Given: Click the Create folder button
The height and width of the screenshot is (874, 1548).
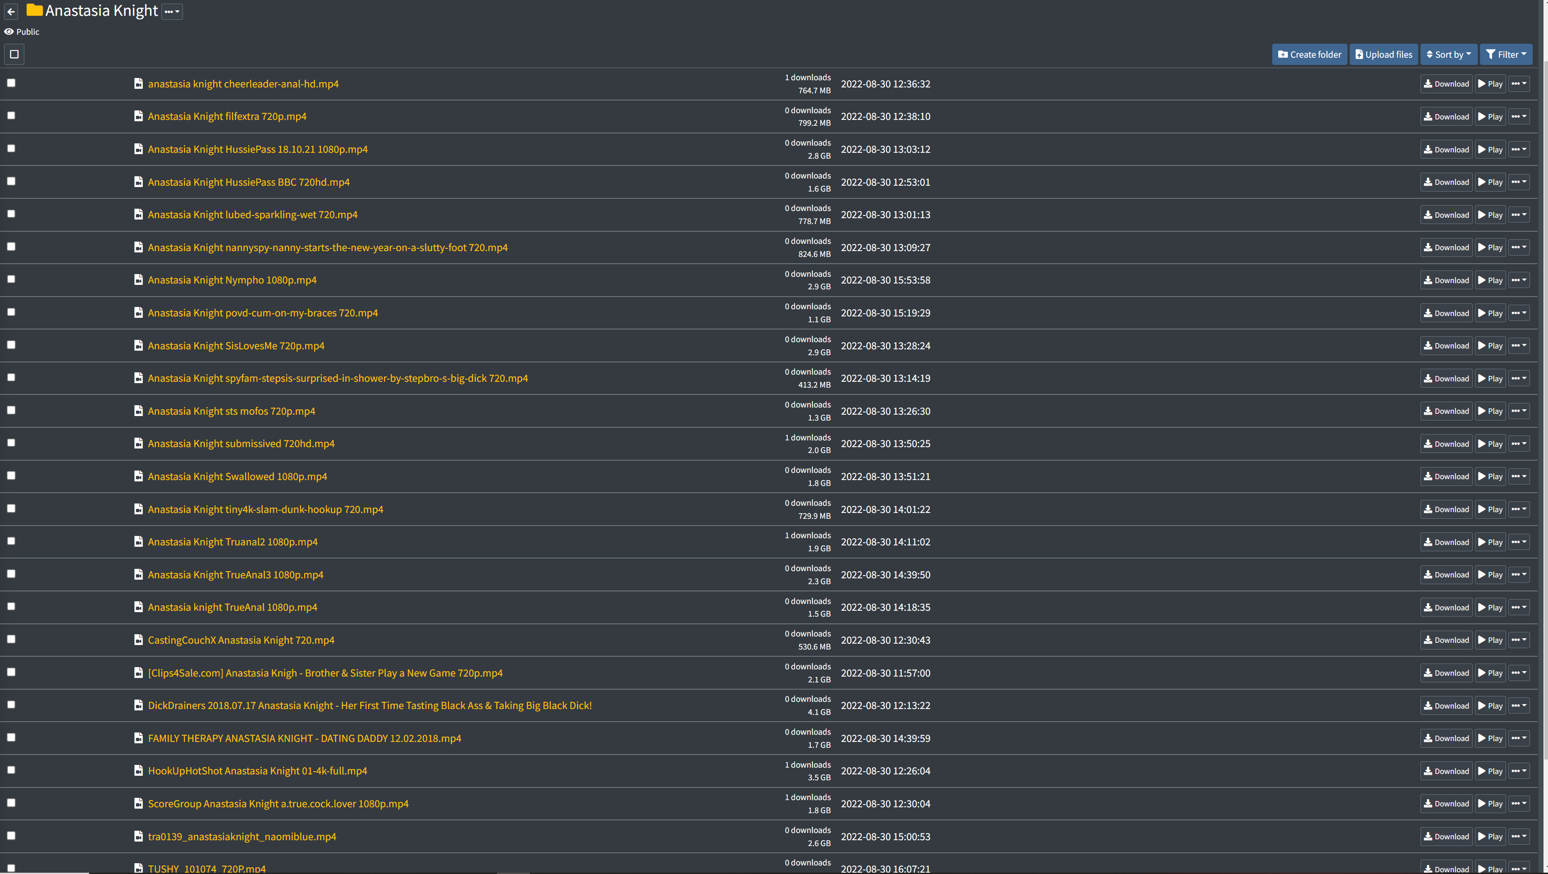Looking at the screenshot, I should click(1309, 54).
